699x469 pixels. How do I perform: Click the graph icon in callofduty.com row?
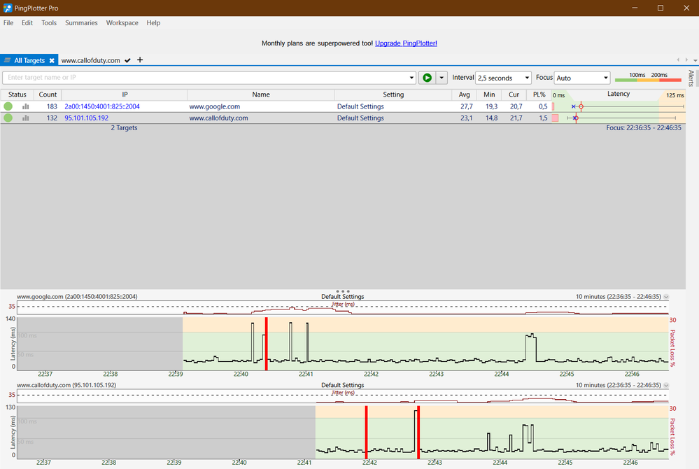pyautogui.click(x=26, y=118)
